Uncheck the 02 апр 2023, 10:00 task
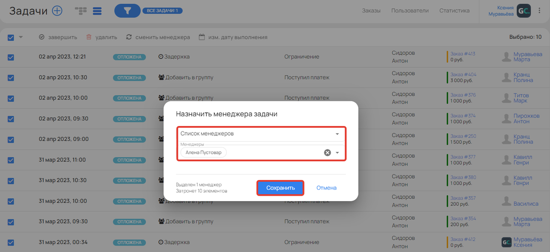 (11, 99)
